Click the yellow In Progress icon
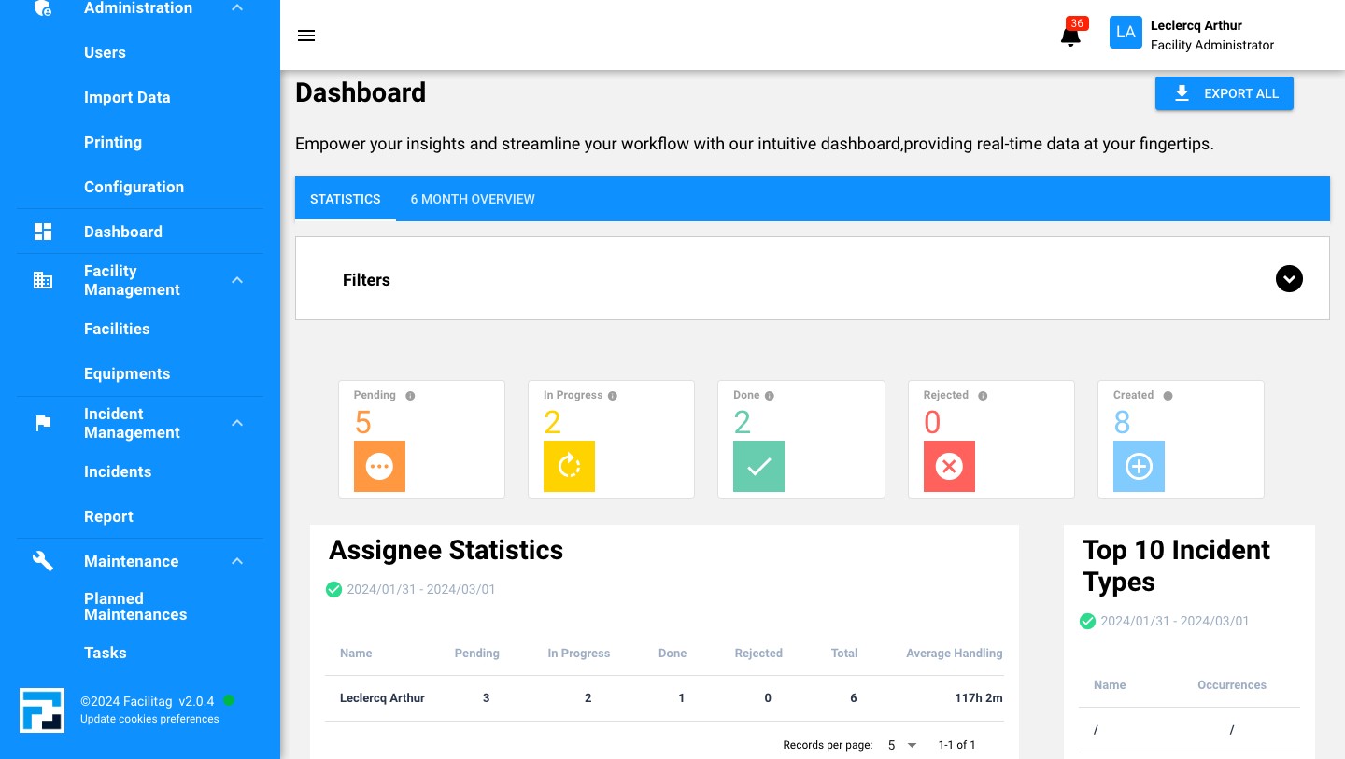Image resolution: width=1345 pixels, height=759 pixels. tap(569, 466)
